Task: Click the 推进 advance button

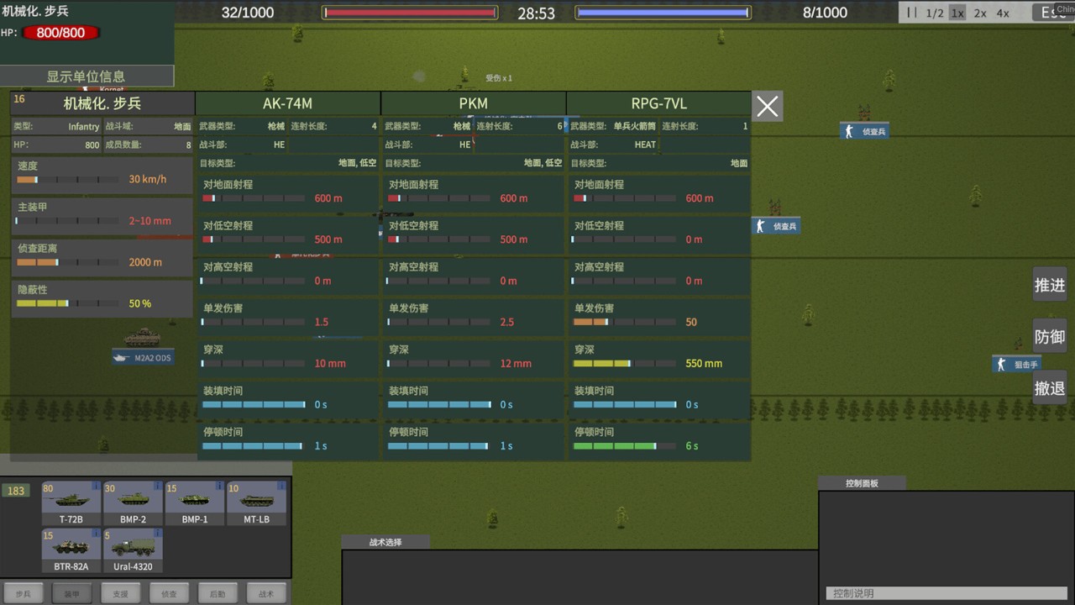Action: coord(1049,285)
